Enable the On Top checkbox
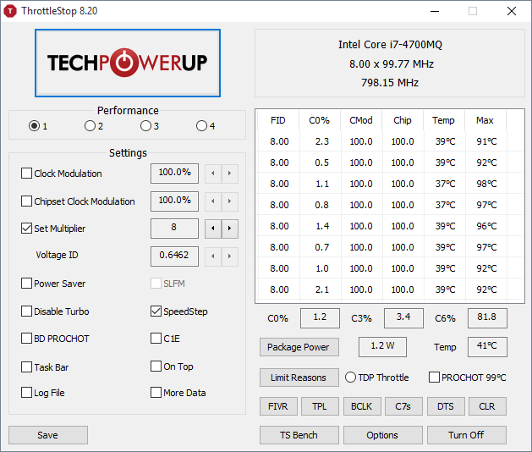The image size is (532, 452). click(x=156, y=367)
